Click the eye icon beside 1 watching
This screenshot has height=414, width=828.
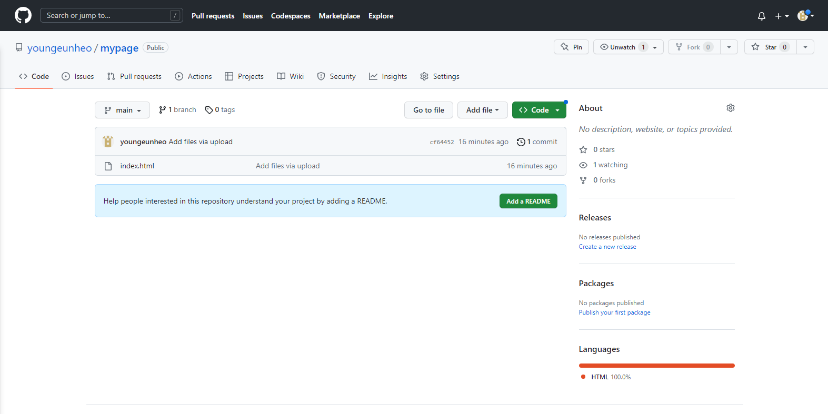(583, 165)
